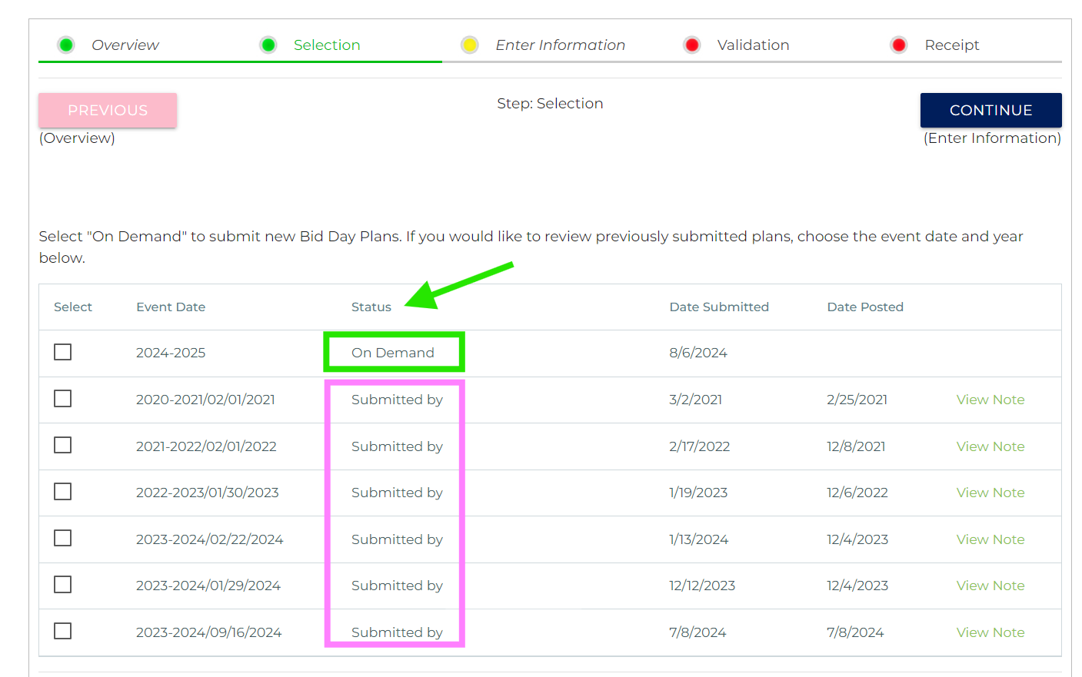Image resolution: width=1082 pixels, height=677 pixels.
Task: Check the 2020-2021/02/01/2021 event row
Action: click(x=63, y=399)
